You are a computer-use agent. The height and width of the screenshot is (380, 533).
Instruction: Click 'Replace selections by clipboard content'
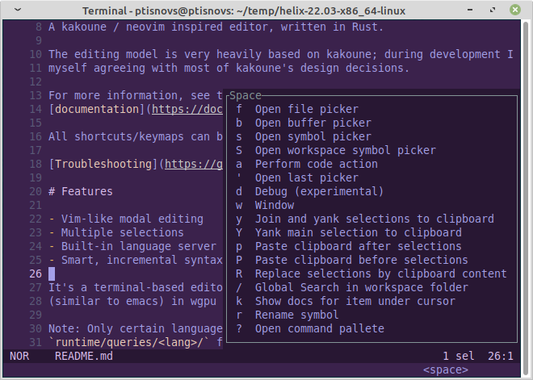[371, 274]
